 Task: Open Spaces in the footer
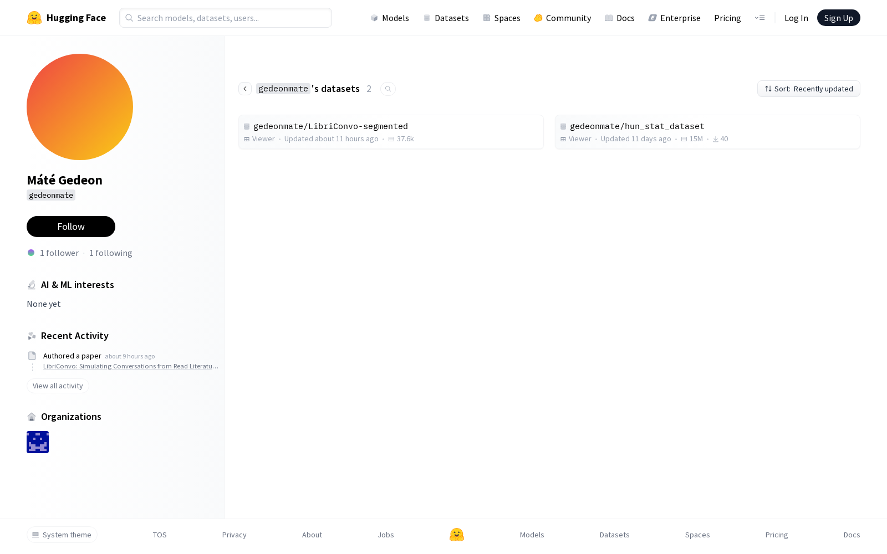point(697,535)
